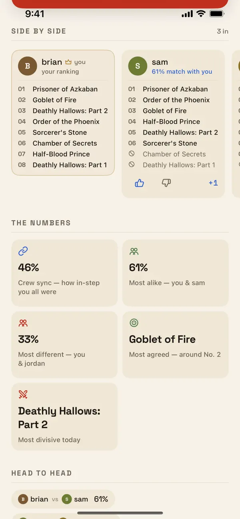Open the 46% Crew sync card
The image size is (240, 519).
click(x=64, y=273)
